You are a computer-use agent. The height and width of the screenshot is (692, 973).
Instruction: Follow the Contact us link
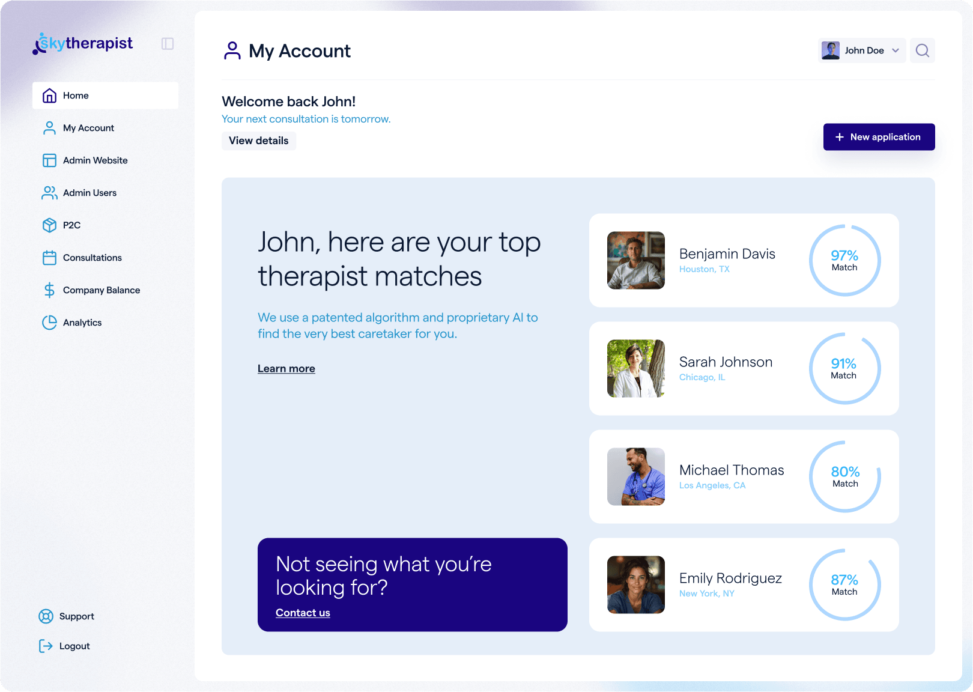coord(303,613)
